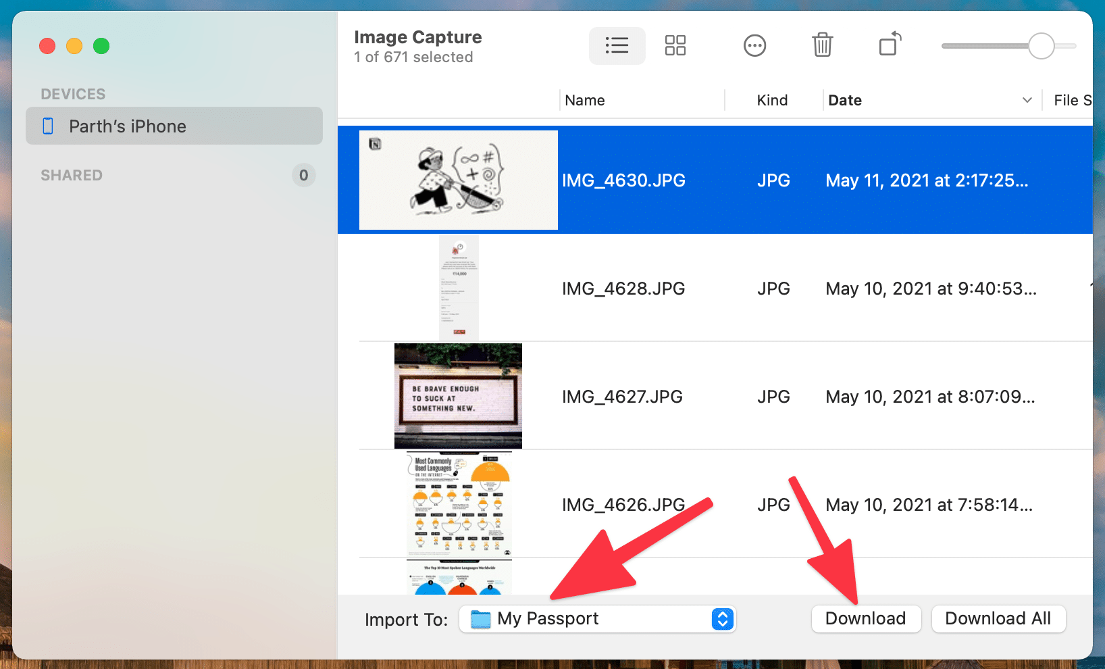
Task: Click the trash delete icon
Action: click(x=822, y=45)
